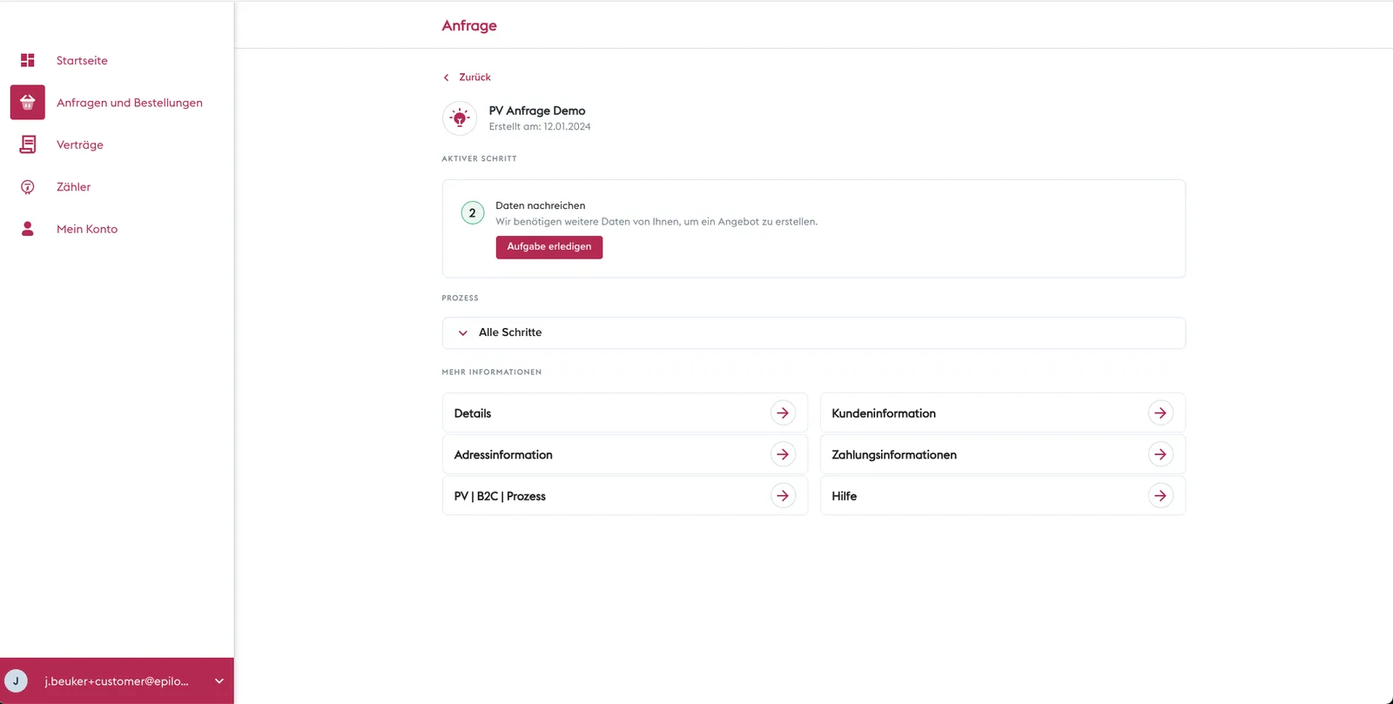
Task: Click the Zahlungsinformationen arrow icon
Action: pyautogui.click(x=1161, y=454)
